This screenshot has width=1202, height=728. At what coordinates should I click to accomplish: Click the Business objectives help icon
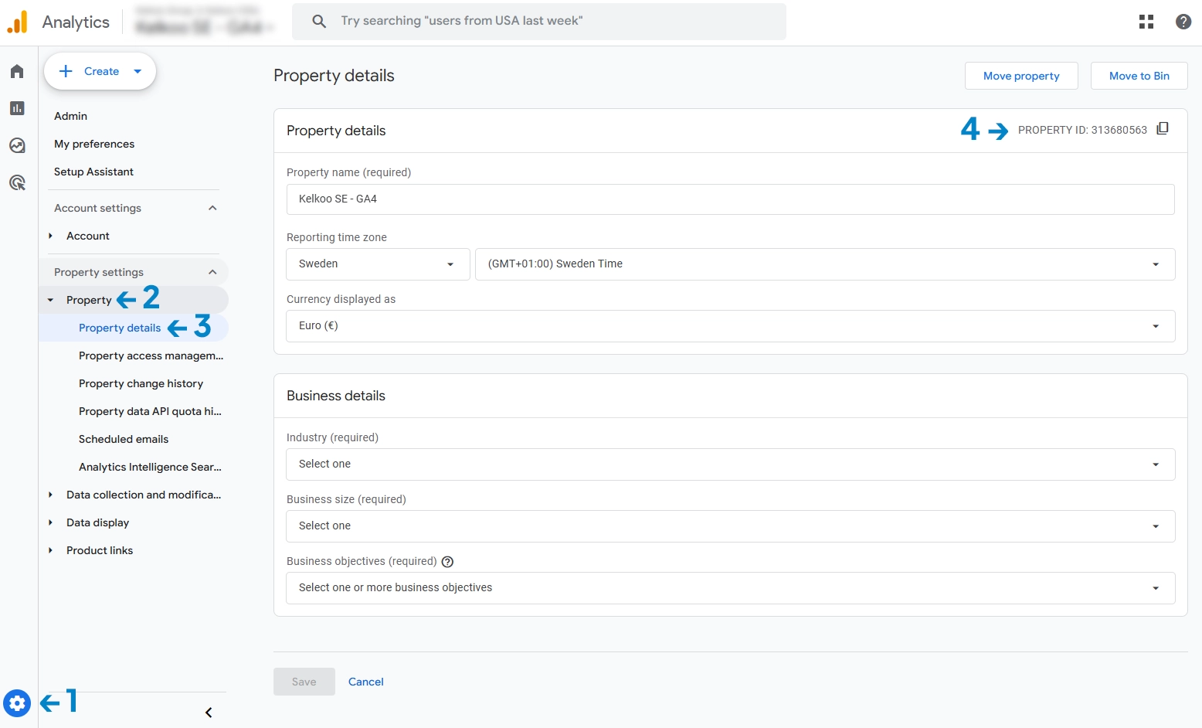point(447,562)
